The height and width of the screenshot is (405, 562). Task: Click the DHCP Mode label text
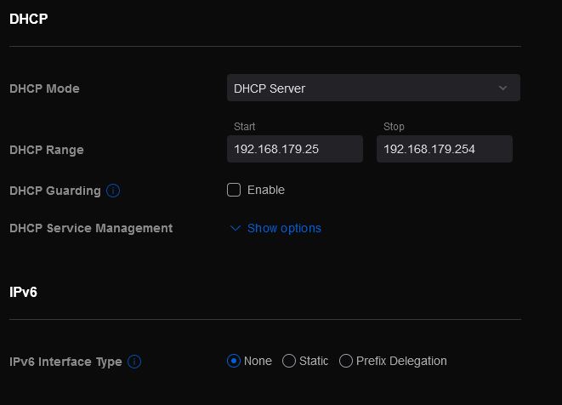point(44,88)
